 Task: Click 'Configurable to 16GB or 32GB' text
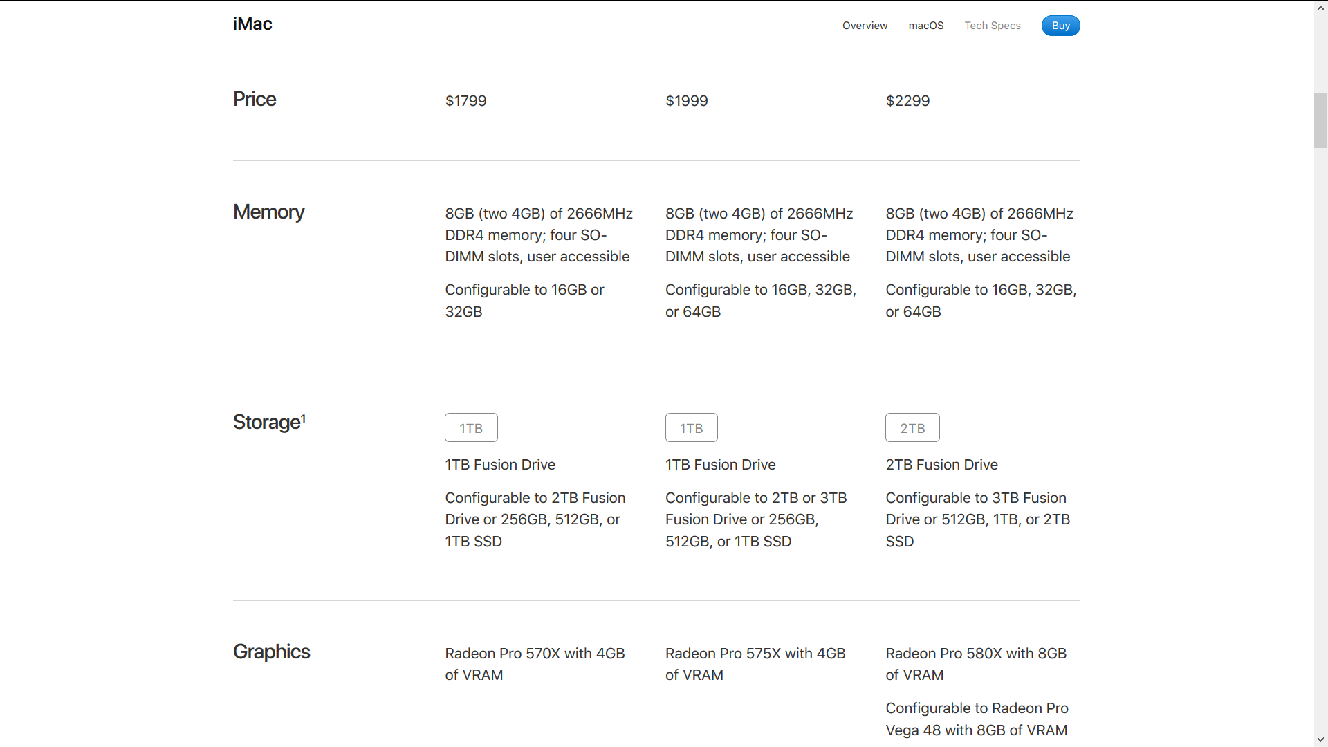[x=524, y=301]
